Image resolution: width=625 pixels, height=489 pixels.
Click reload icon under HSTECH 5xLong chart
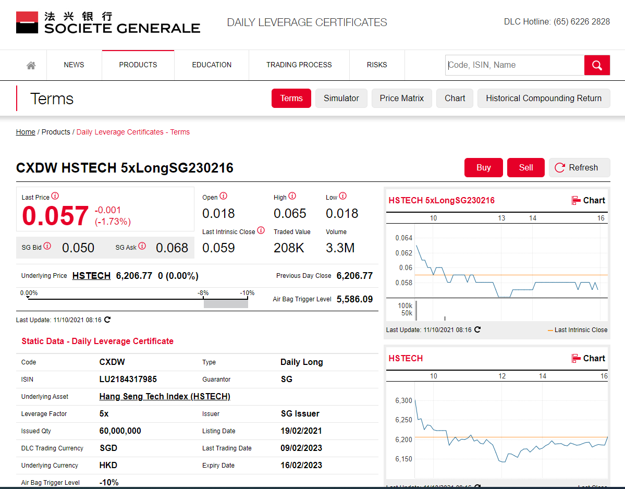point(477,329)
